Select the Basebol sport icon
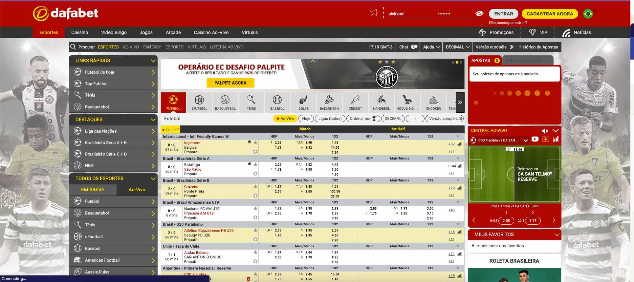 click(277, 102)
